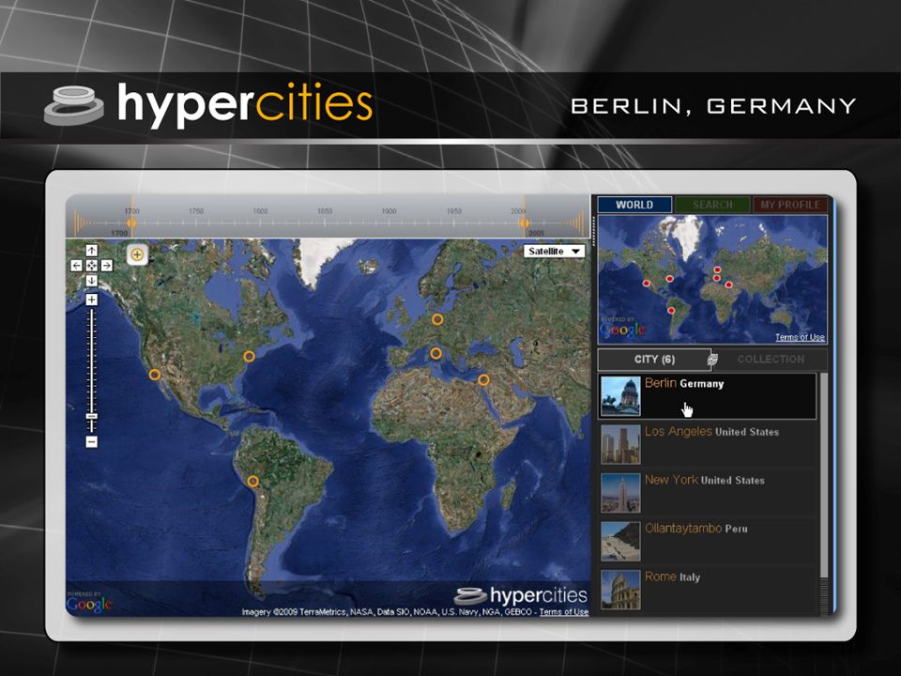This screenshot has width=901, height=676.
Task: Select the eastern Mediterranean marker on main map
Action: (483, 380)
